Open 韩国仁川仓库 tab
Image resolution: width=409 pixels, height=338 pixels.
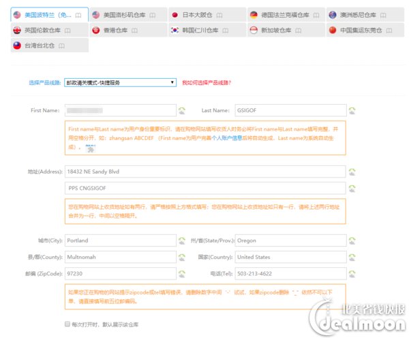click(207, 30)
